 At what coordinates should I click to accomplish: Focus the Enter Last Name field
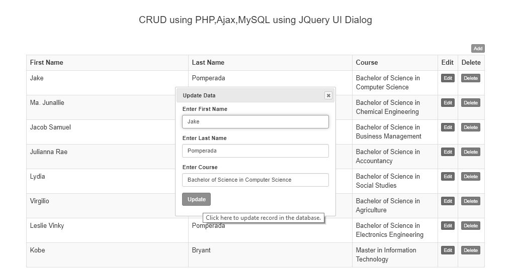[x=255, y=151]
